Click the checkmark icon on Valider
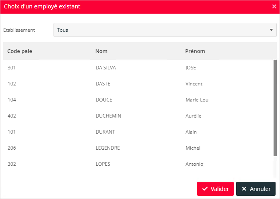Viewport: 280px width, 199px height. point(205,189)
